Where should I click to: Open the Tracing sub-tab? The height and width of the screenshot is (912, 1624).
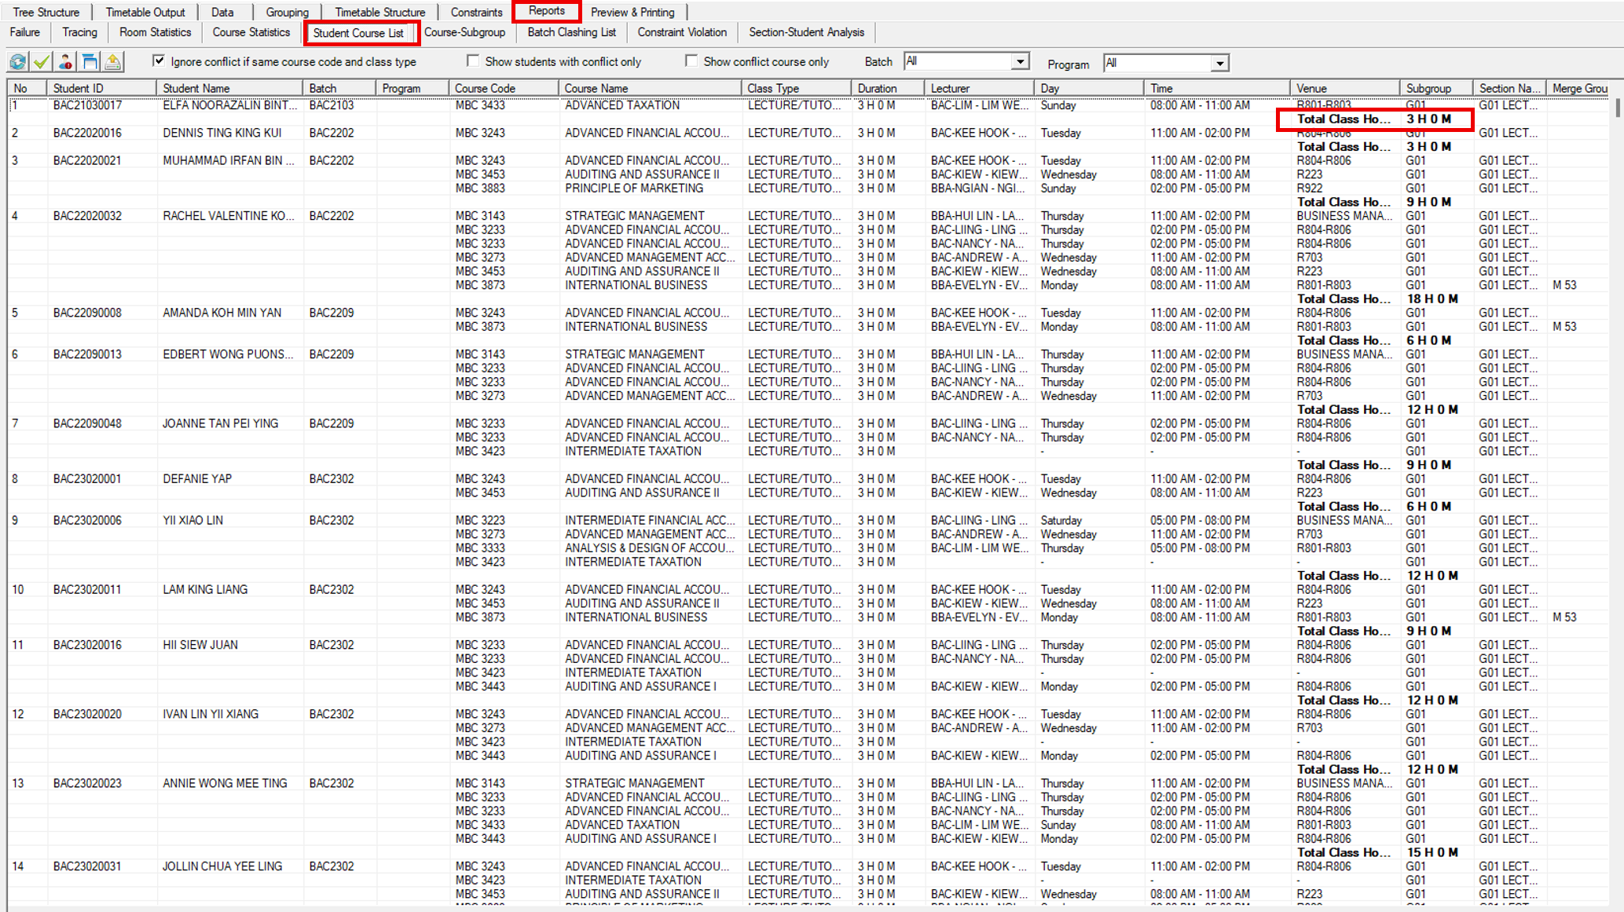pos(79,32)
